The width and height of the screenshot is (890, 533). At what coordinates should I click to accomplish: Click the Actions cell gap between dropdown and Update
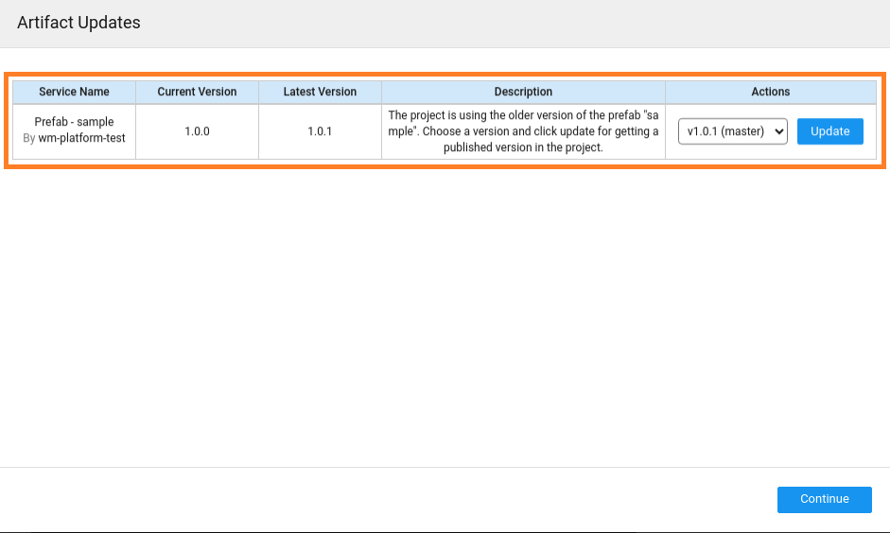(x=793, y=131)
